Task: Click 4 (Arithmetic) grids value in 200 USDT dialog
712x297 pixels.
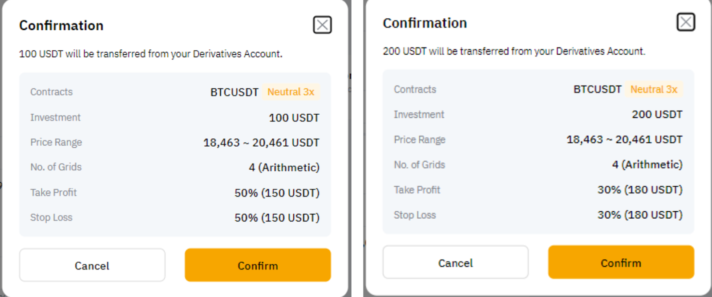Action: point(647,165)
